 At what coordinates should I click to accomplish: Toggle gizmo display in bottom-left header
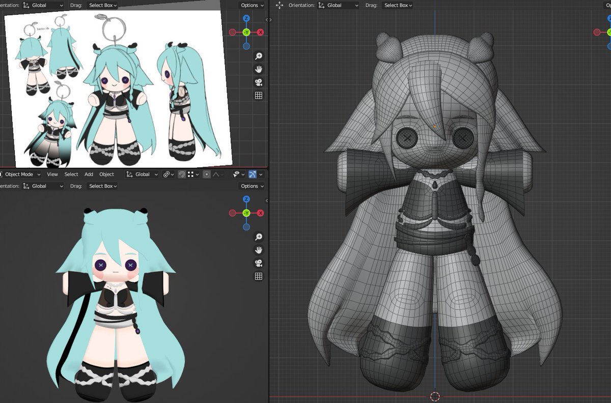point(253,174)
